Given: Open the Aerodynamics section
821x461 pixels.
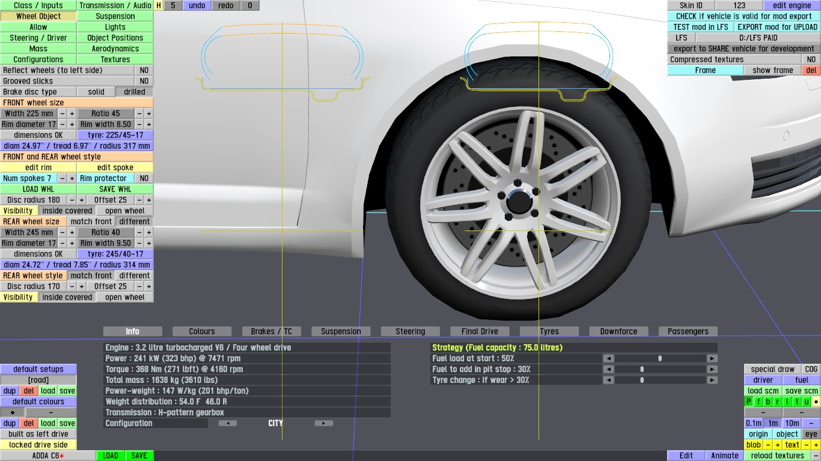Looking at the screenshot, I should (115, 49).
